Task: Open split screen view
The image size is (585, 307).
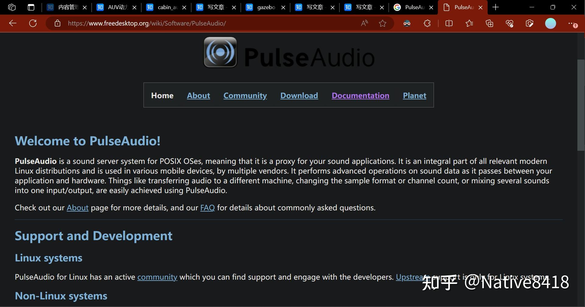Action: 449,23
